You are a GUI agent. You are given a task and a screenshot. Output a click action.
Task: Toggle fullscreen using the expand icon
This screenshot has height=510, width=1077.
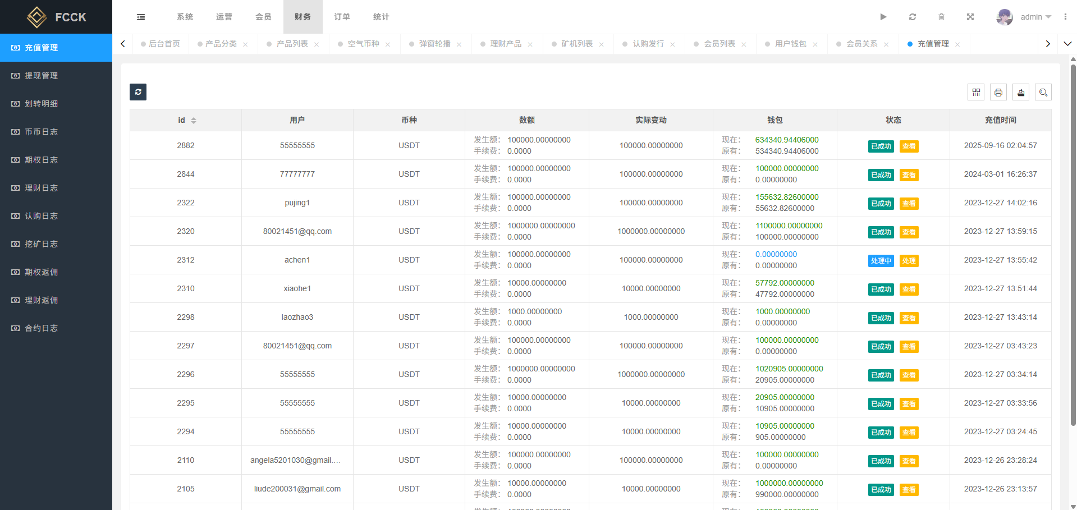(x=970, y=17)
